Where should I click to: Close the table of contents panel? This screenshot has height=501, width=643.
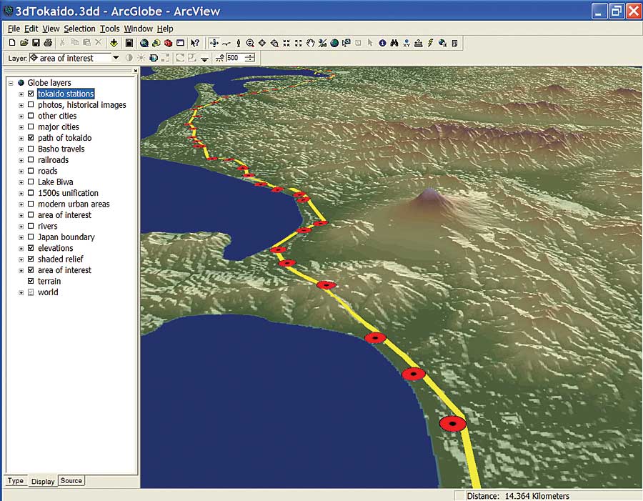pos(135,71)
